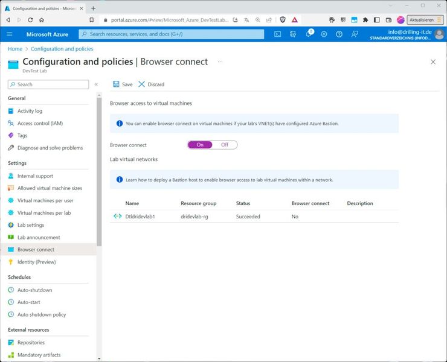Click the Dtldridevlab1 virtual network icon
The image size is (447, 362).
point(117,216)
